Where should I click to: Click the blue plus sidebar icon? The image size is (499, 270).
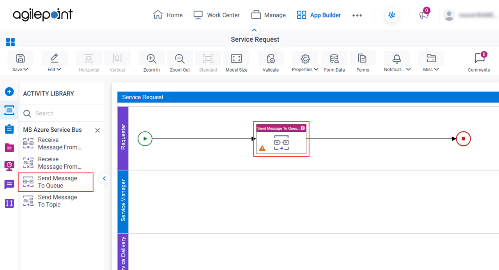(9, 92)
